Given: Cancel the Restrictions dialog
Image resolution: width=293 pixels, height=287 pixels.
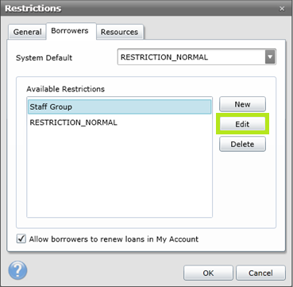Looking at the screenshot, I should 260,273.
